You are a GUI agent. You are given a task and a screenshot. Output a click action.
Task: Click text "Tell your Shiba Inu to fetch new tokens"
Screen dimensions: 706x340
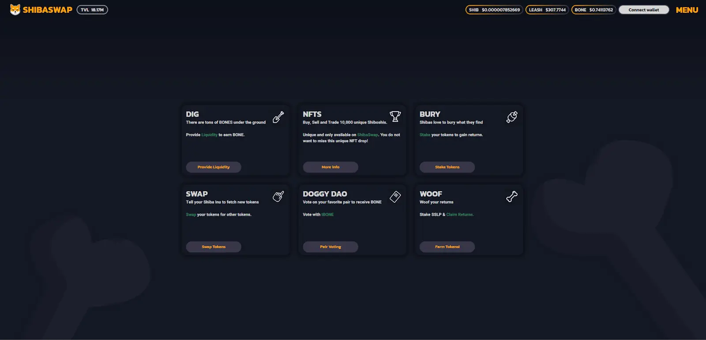click(222, 202)
